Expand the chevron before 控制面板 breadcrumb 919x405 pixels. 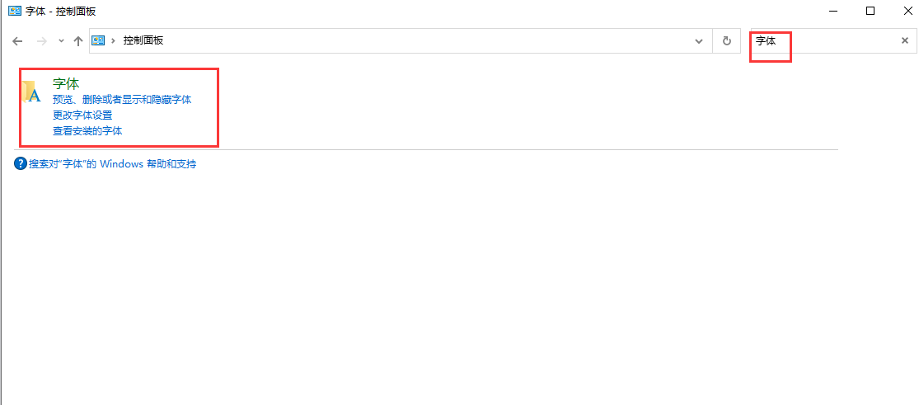pyautogui.click(x=113, y=41)
